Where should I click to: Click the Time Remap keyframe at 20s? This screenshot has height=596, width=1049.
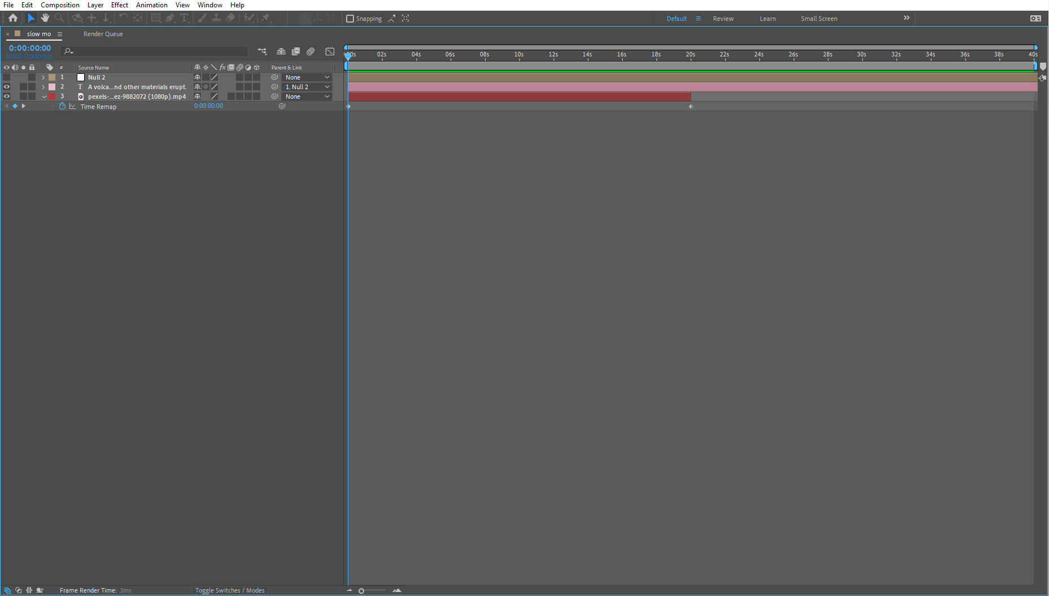click(690, 106)
